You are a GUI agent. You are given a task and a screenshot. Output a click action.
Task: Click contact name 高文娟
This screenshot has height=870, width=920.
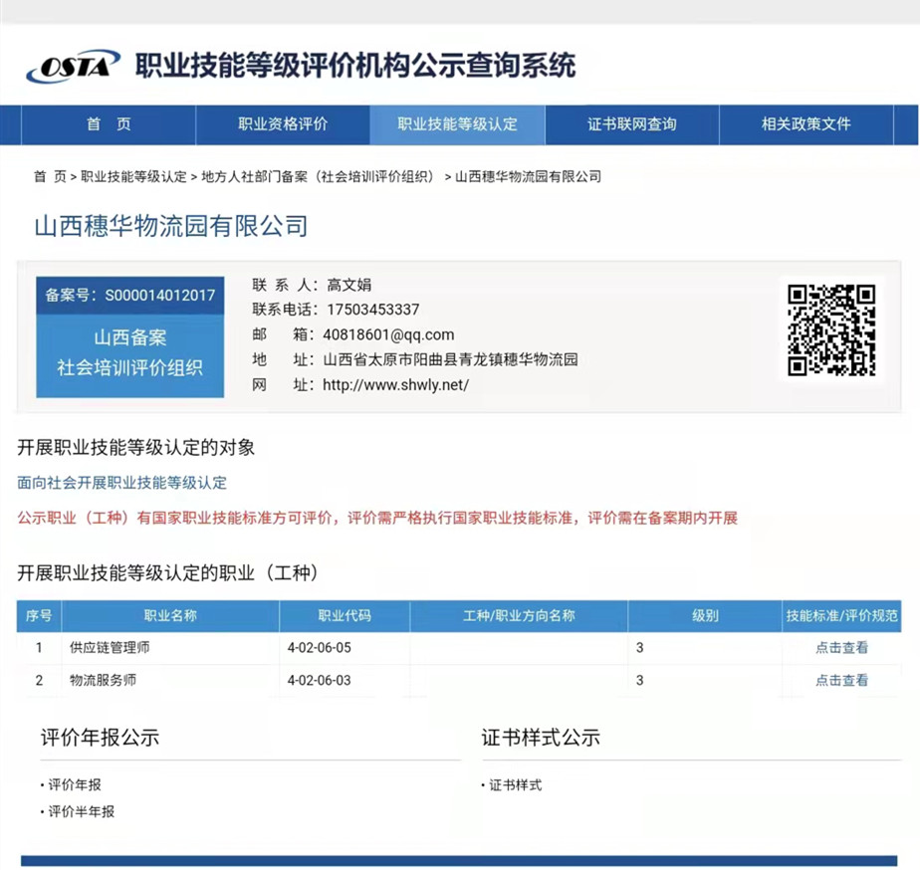pos(349,285)
